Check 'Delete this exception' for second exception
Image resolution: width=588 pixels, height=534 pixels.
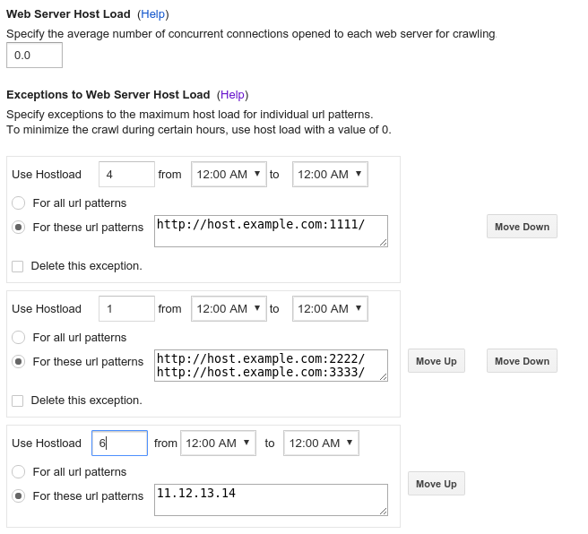[x=18, y=400]
